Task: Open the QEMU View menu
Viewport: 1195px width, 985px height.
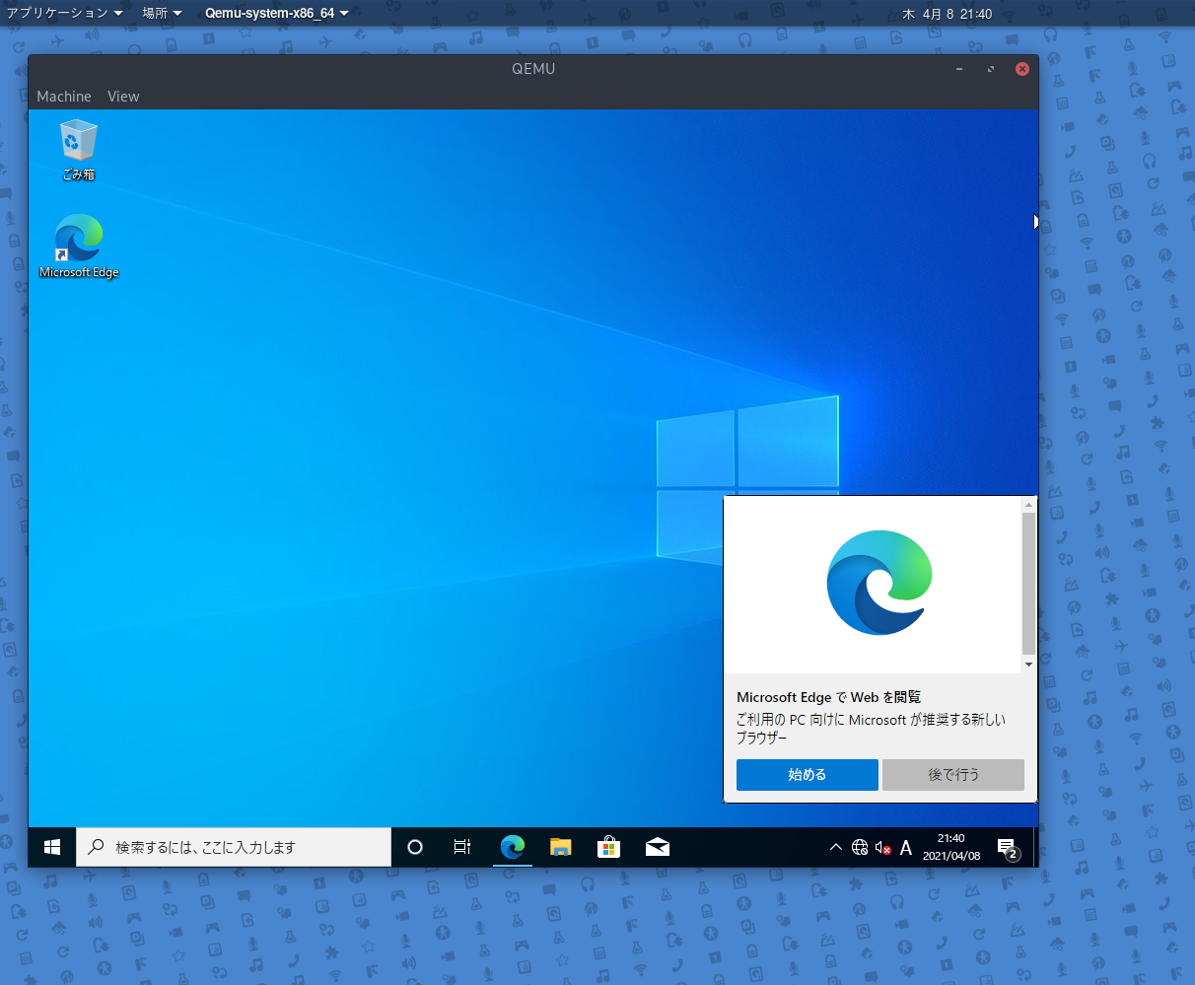Action: [123, 97]
